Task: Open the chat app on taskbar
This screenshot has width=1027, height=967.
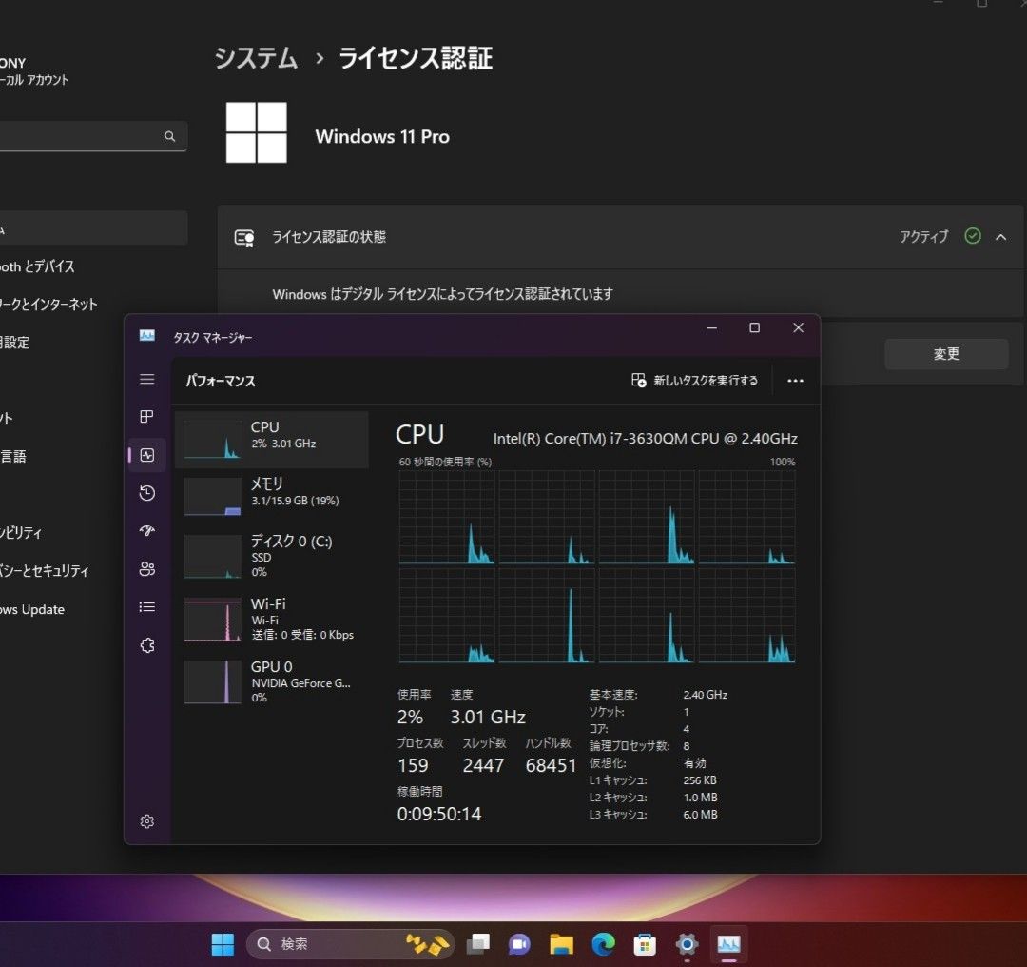Action: [x=519, y=944]
